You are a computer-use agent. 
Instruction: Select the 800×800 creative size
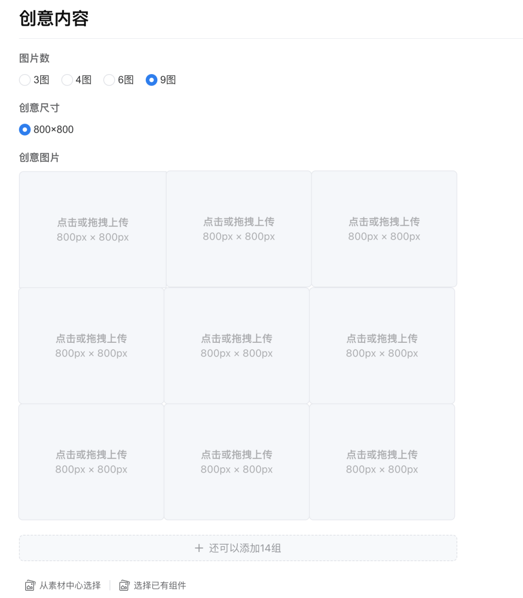[x=25, y=129]
